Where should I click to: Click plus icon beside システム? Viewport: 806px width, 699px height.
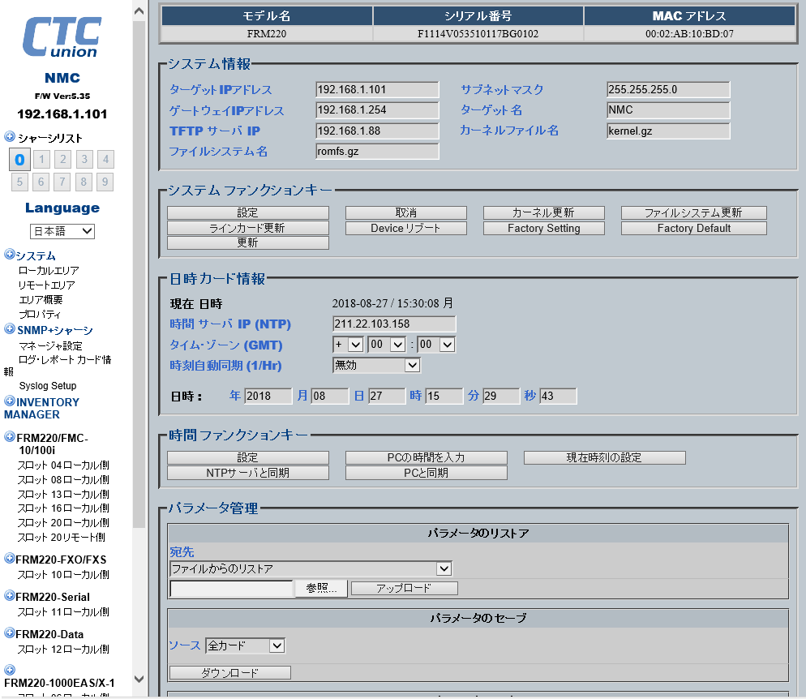pos(9,254)
